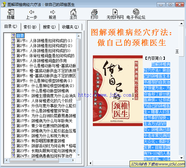Open 第1节：人体颈椎是如何构成的(1)

[44, 41]
